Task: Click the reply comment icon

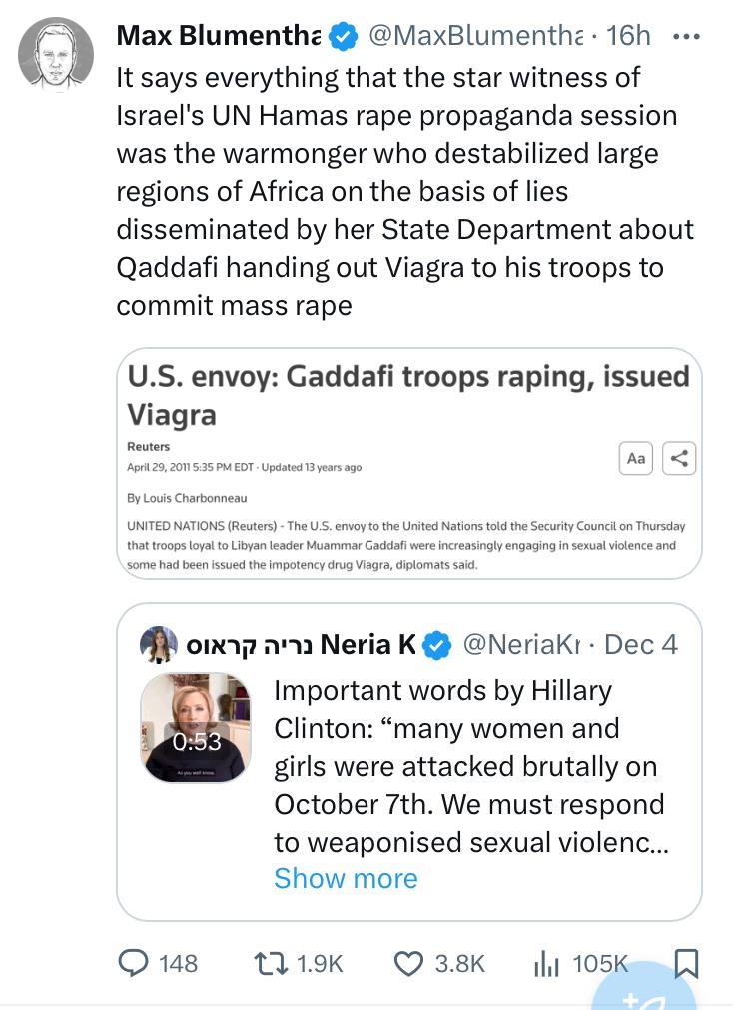Action: pyautogui.click(x=134, y=962)
